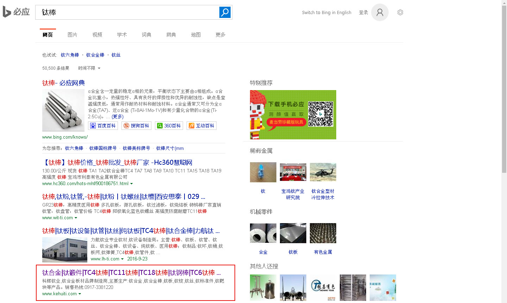Open the 时间不限 time filter dropdown

point(89,68)
